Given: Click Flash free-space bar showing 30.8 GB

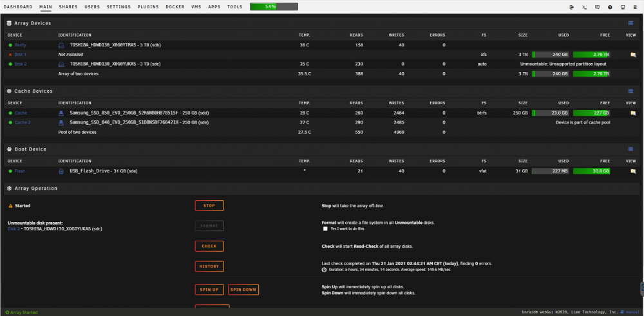Looking at the screenshot, I should pos(591,171).
